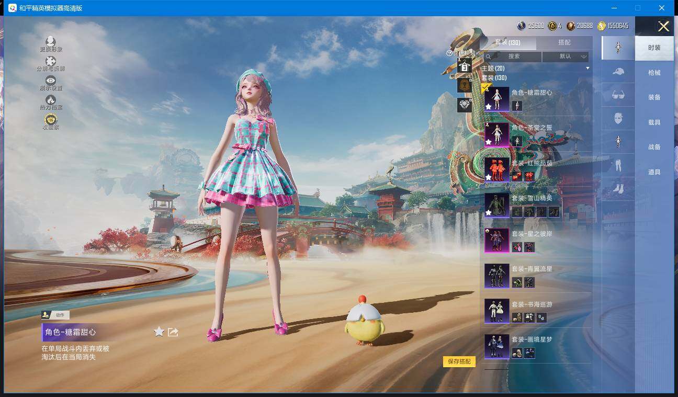The height and width of the screenshot is (397, 678).
Task: Click the 保存搭配 button
Action: tap(459, 361)
